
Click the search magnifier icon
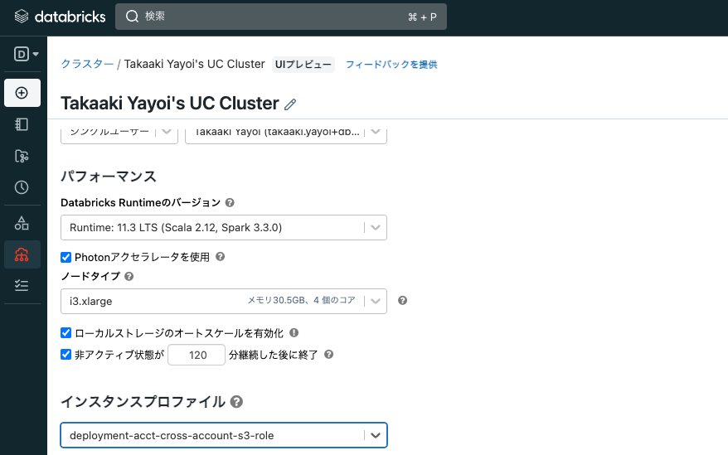pyautogui.click(x=133, y=17)
